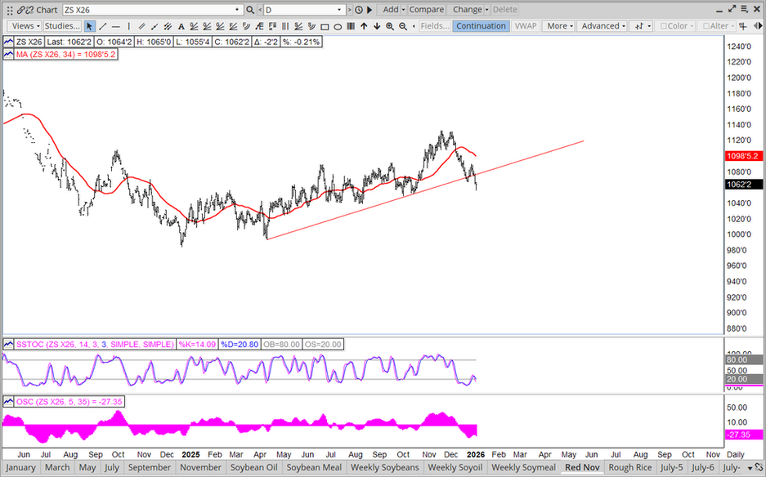This screenshot has height=477, width=766.
Task: Click the up arrow marker tool
Action: pyautogui.click(x=364, y=26)
